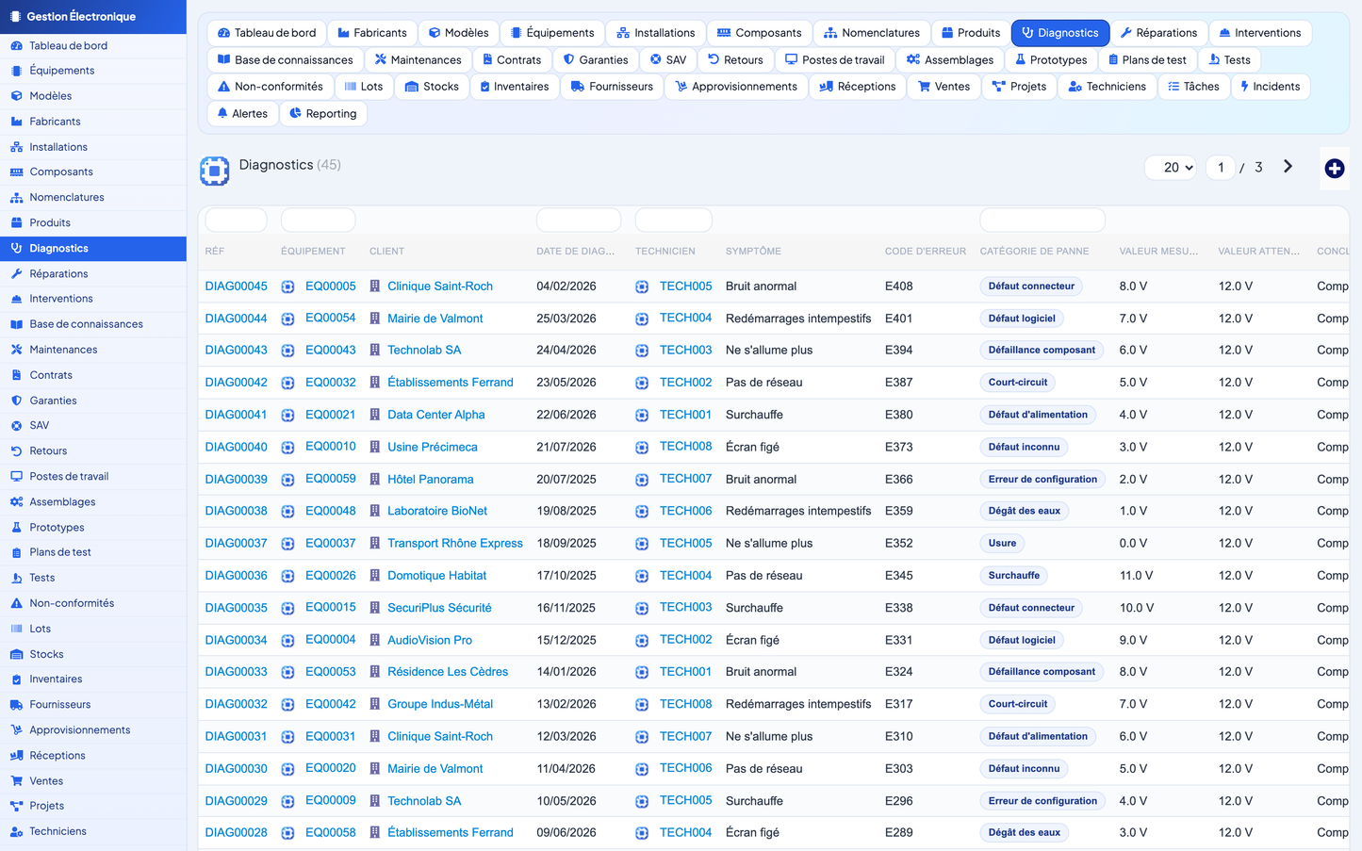Open equipment EQ00054 link
1362x851 pixels.
(331, 318)
